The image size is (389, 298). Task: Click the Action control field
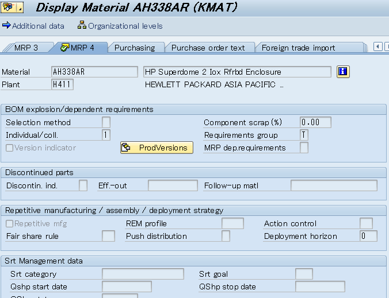point(366,223)
